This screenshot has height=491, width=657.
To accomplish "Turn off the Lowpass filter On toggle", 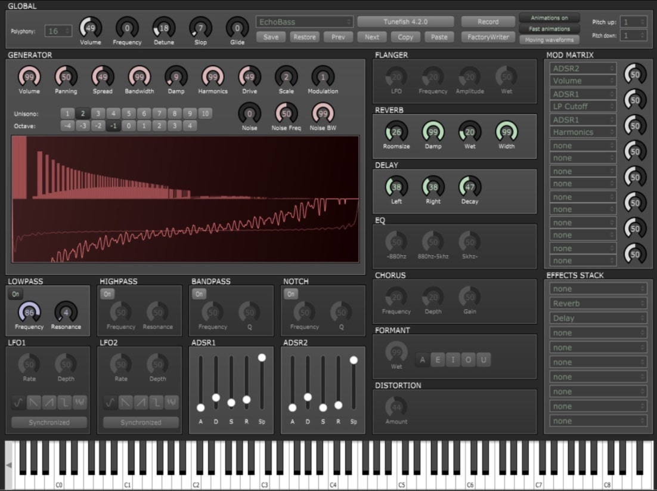I will 16,294.
